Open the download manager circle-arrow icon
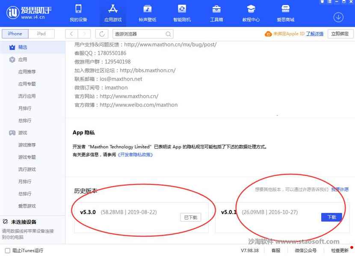 click(338, 17)
